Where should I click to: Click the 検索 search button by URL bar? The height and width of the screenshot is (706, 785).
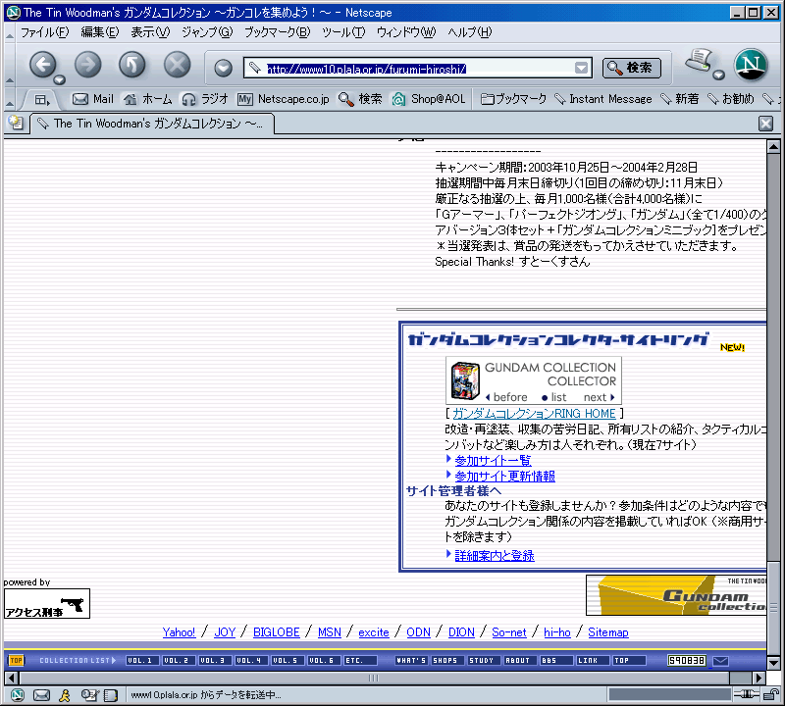(632, 68)
